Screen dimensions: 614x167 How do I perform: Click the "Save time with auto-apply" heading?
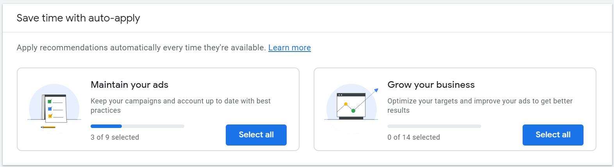coord(78,18)
